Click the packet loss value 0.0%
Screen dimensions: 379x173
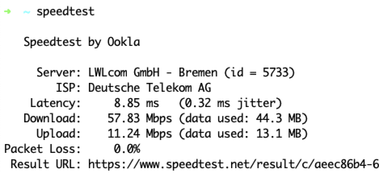point(127,149)
